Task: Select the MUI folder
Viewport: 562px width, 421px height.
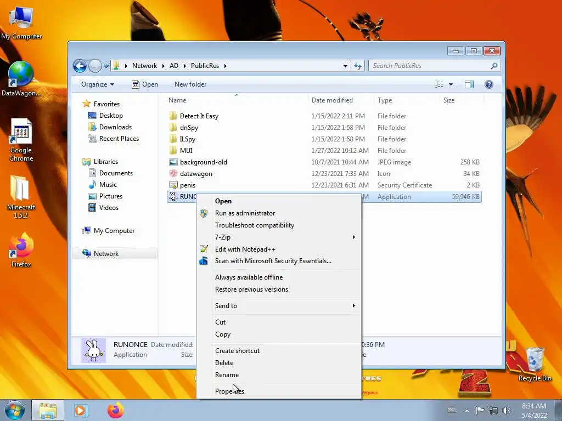Action: coord(186,150)
